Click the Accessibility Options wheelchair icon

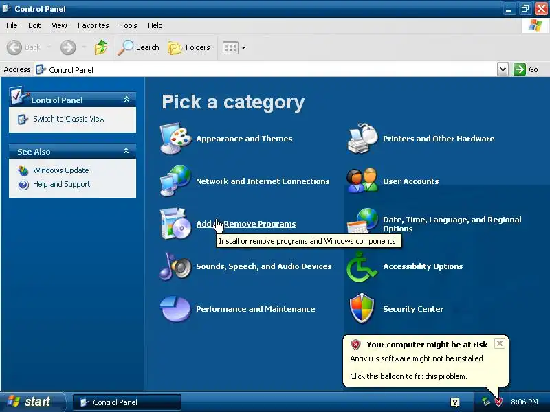tap(362, 267)
